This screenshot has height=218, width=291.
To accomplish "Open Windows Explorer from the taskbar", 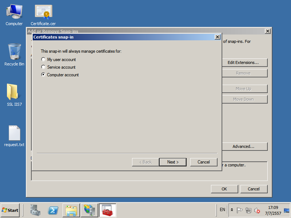I will tap(71, 210).
